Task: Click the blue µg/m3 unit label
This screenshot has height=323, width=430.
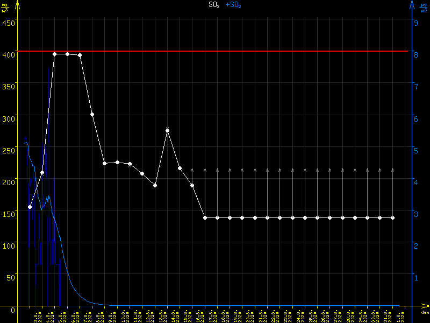Action: pos(424,8)
